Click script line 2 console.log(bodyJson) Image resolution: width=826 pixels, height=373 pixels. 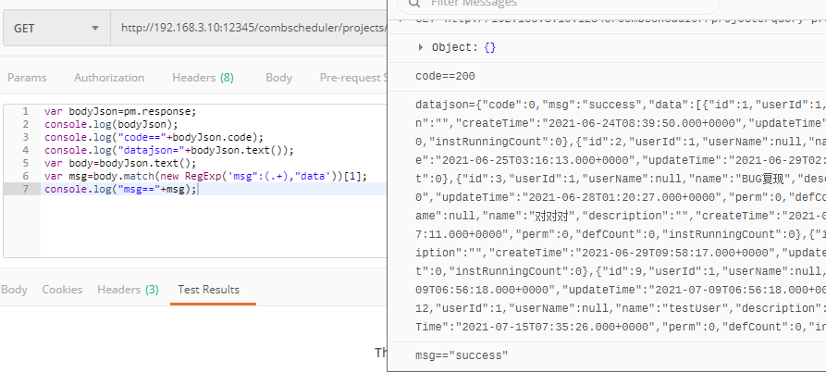pyautogui.click(x=112, y=124)
